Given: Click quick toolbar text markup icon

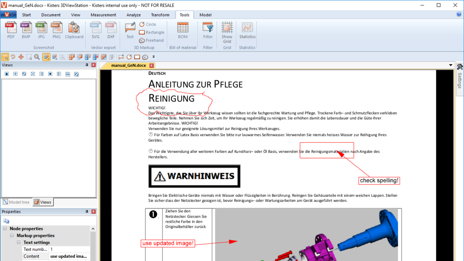Looking at the screenshot, I should (x=121, y=57).
